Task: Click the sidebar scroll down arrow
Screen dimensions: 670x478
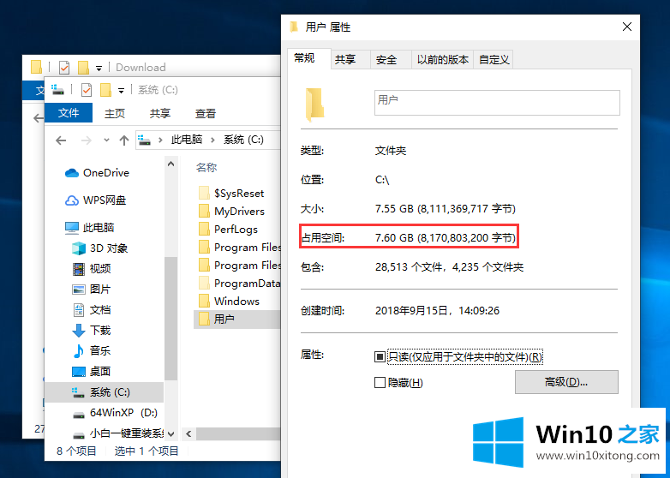Action: [170, 434]
